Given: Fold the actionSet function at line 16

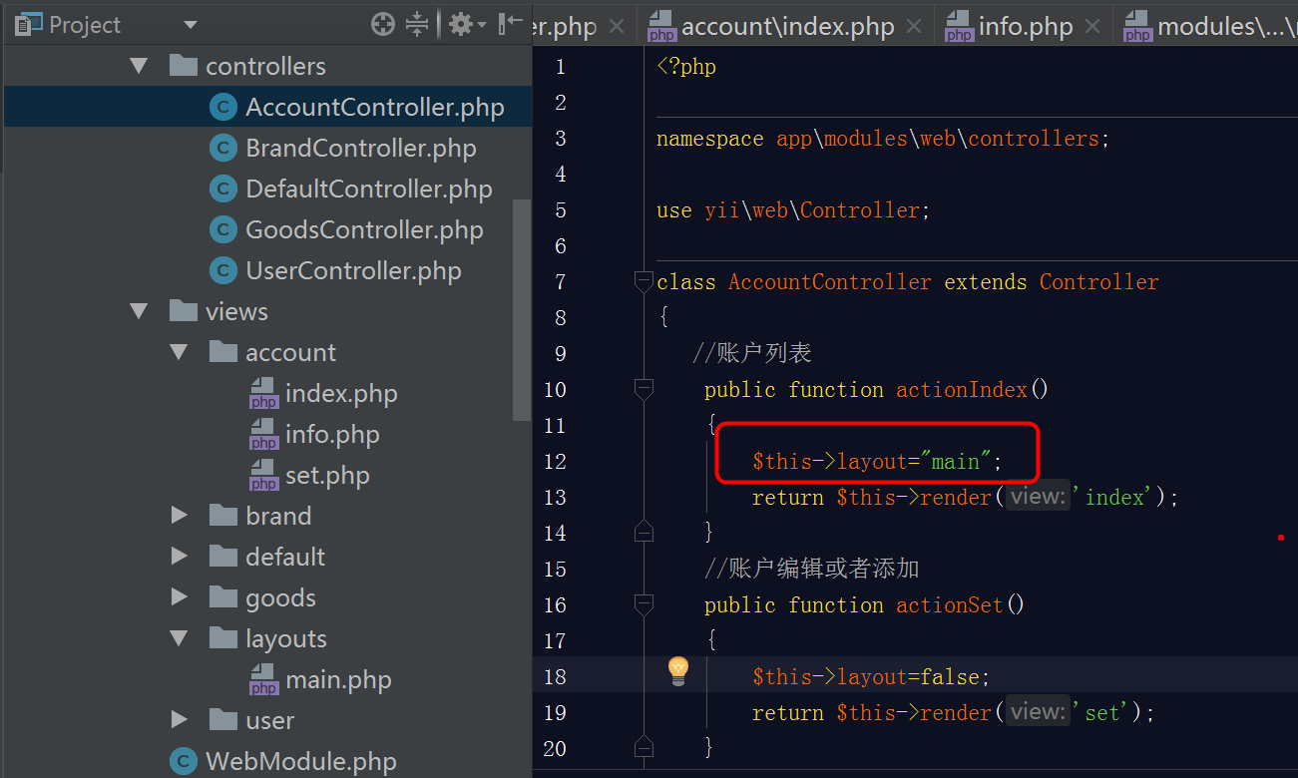Looking at the screenshot, I should coord(644,605).
